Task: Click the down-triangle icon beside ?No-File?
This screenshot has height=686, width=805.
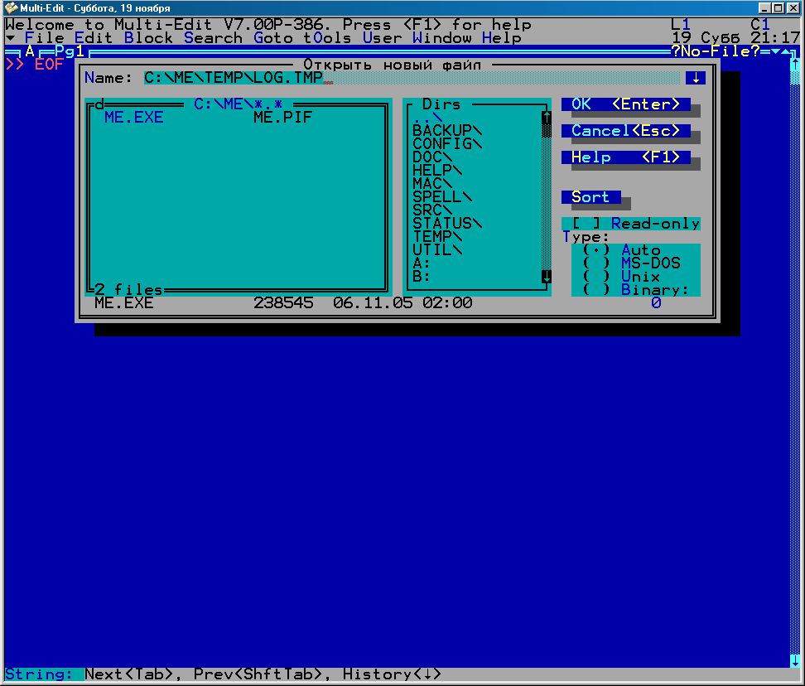Action: coord(775,51)
